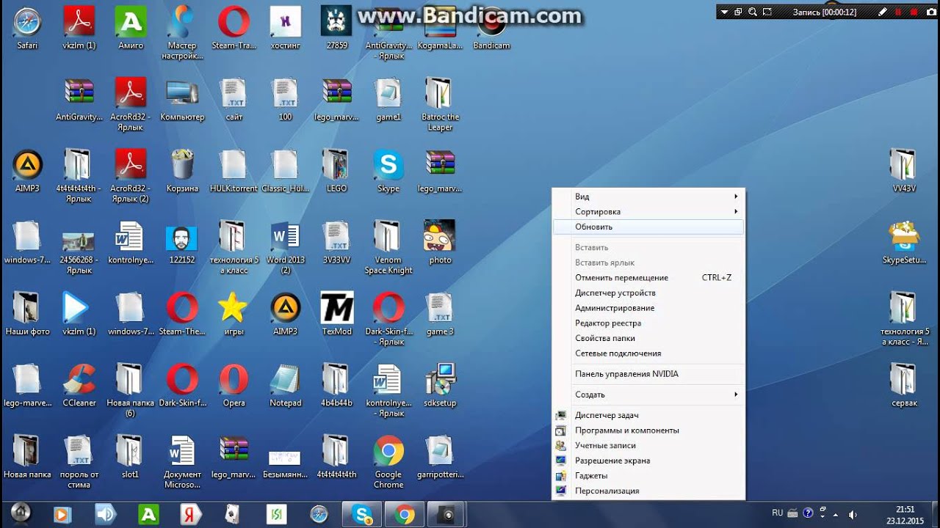940x528 pixels.
Task: Select the photo image icon
Action: 440,243
